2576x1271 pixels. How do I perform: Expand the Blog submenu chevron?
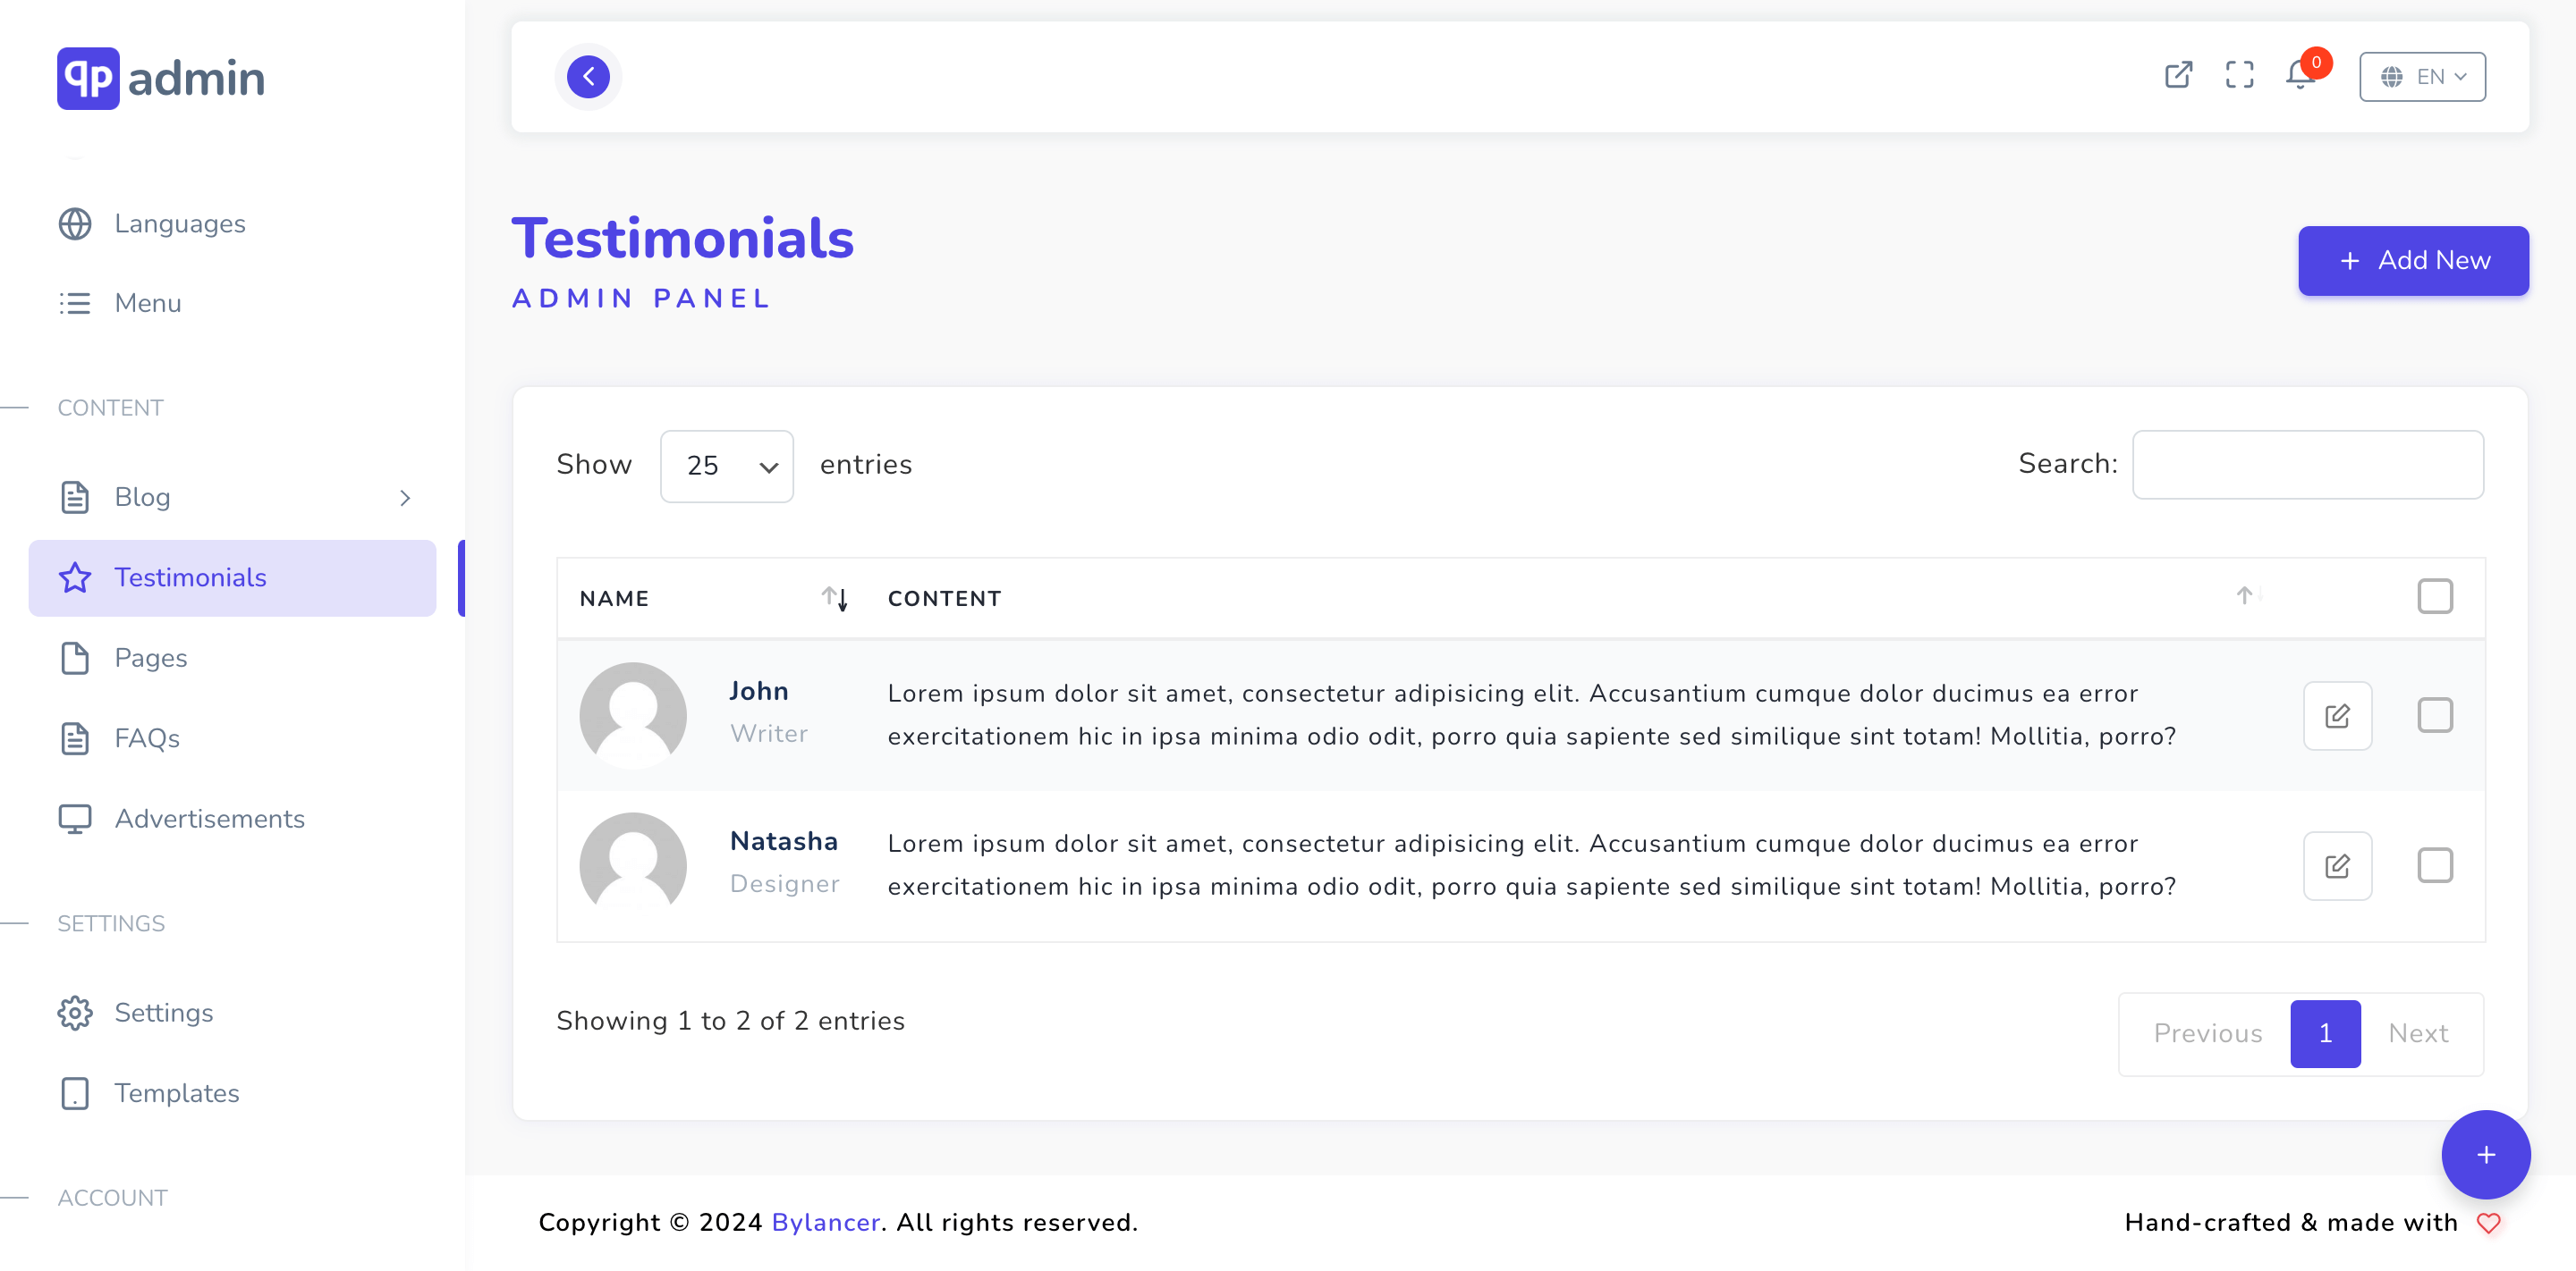pos(404,498)
